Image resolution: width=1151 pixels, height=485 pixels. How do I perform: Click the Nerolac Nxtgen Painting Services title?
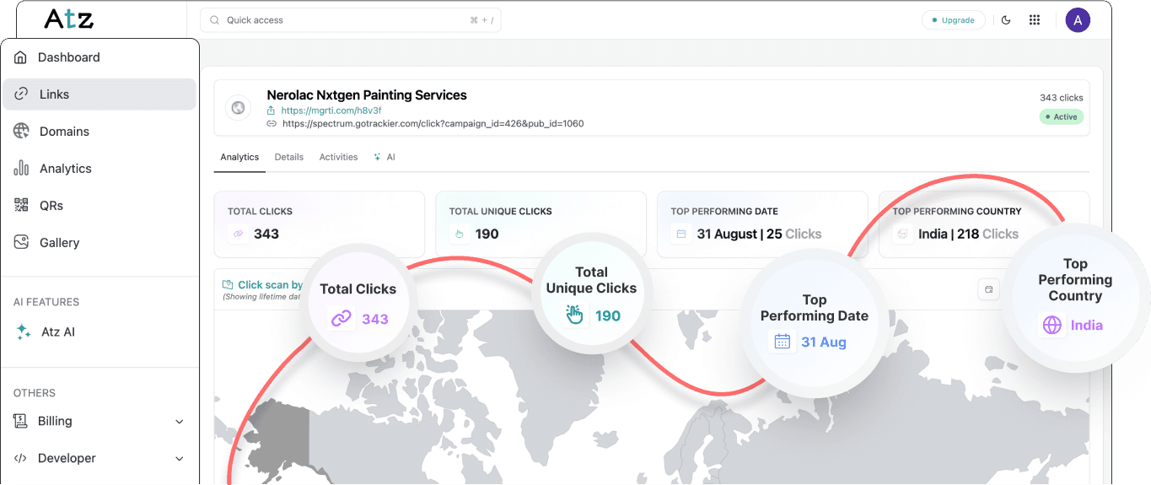(x=367, y=95)
